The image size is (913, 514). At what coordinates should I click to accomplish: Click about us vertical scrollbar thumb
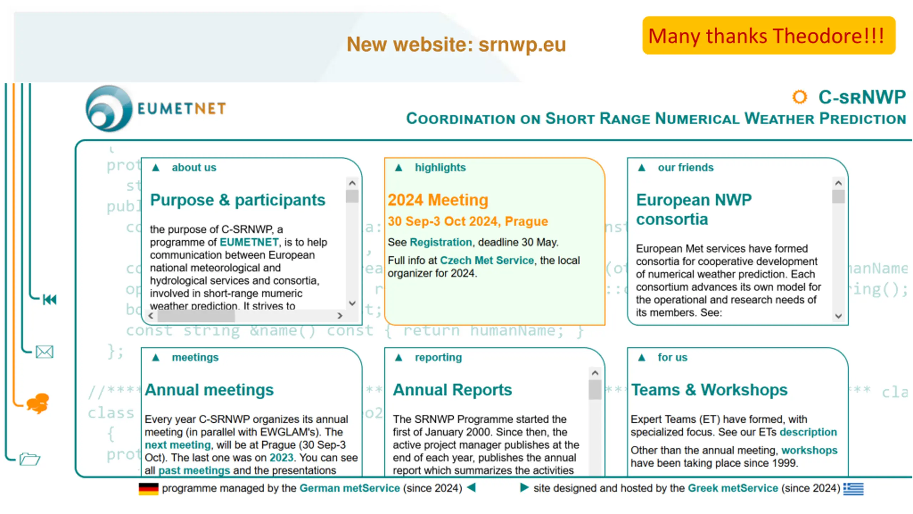352,196
